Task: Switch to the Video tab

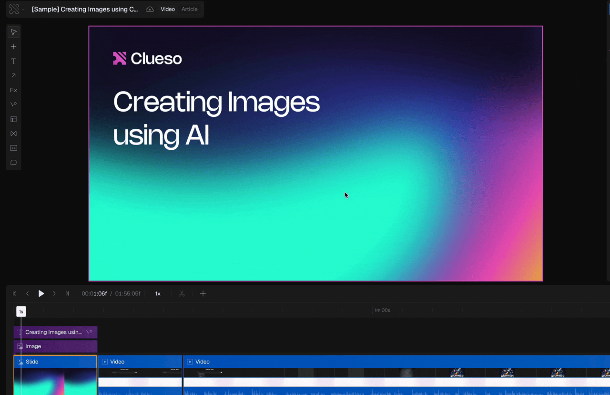Action: pyautogui.click(x=168, y=9)
